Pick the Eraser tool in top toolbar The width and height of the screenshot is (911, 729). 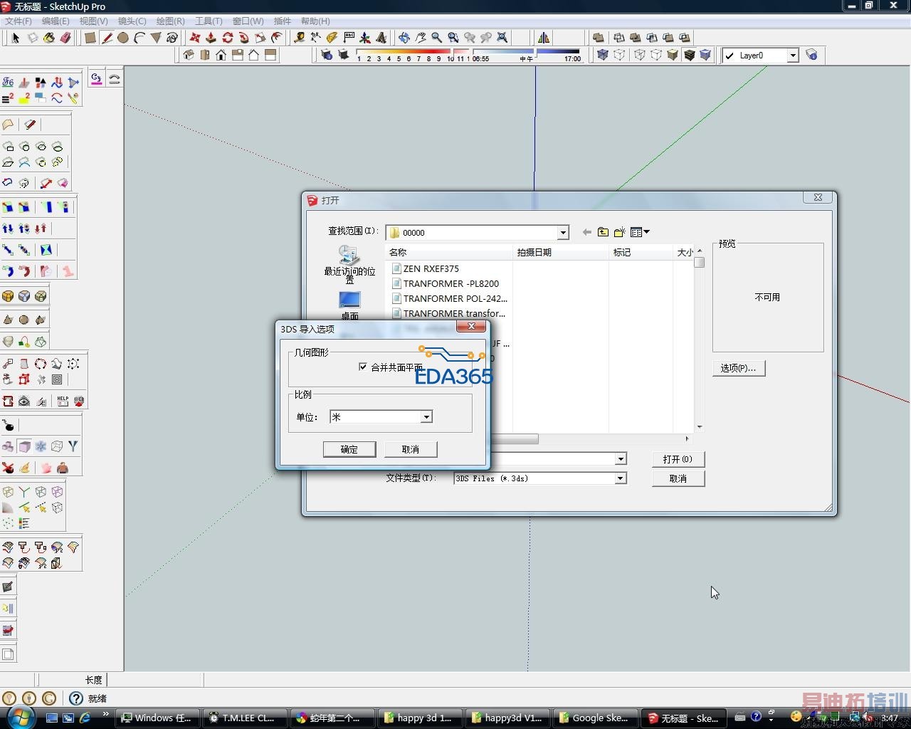pos(65,38)
